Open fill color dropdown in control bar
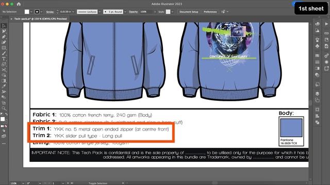330x185 pixels. pos(31,12)
